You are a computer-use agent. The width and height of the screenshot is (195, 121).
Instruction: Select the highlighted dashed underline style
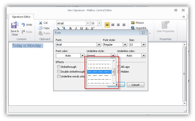[99, 72]
